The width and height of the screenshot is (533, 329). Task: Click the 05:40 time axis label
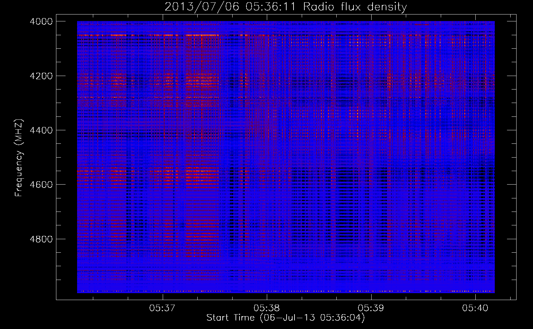[x=475, y=308]
